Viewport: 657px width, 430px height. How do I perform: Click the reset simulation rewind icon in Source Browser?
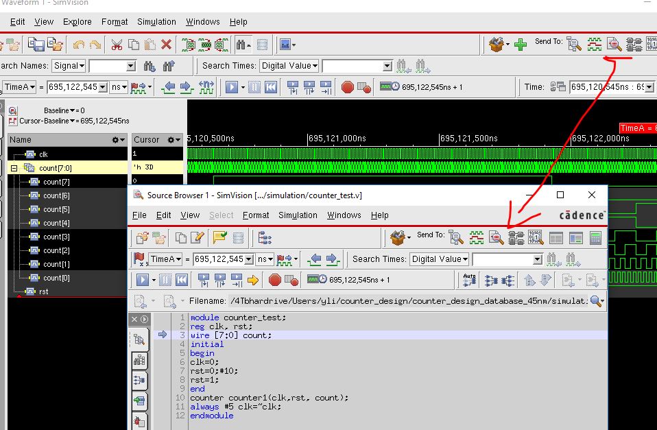pyautogui.click(x=182, y=280)
